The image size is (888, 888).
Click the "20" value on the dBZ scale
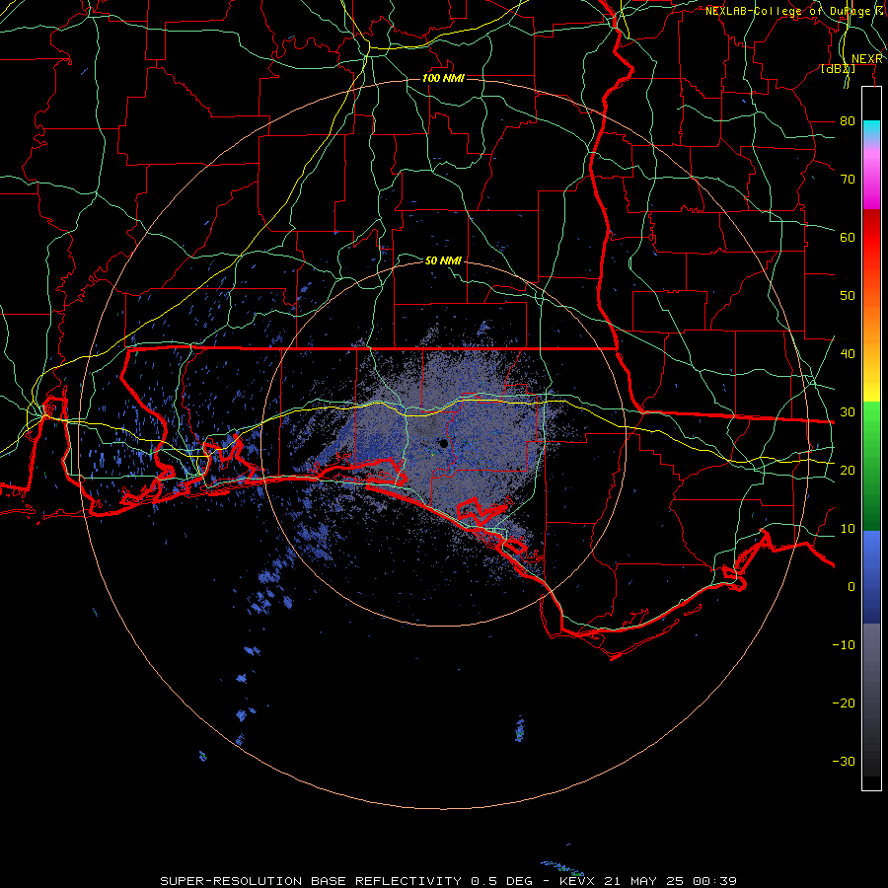click(848, 470)
